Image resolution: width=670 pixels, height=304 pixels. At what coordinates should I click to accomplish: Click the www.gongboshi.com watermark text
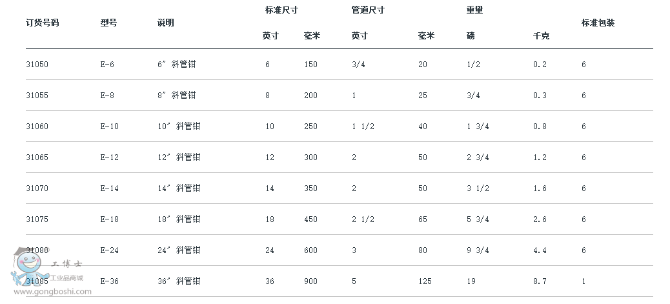[x=52, y=292]
